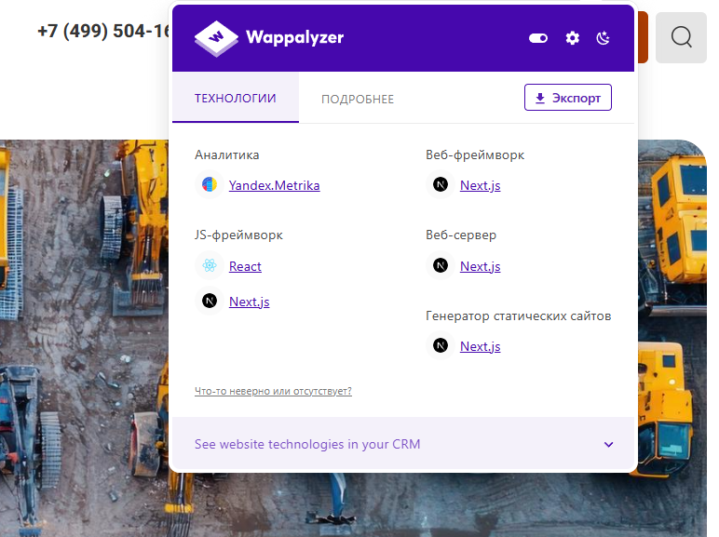Select the ТЕХНОЛОГИИ tab
Image resolution: width=719 pixels, height=537 pixels.
[236, 98]
